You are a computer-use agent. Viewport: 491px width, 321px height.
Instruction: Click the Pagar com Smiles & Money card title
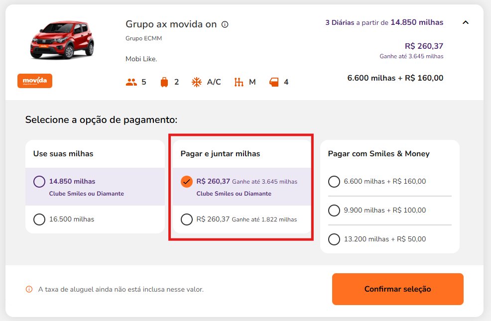pyautogui.click(x=378, y=154)
